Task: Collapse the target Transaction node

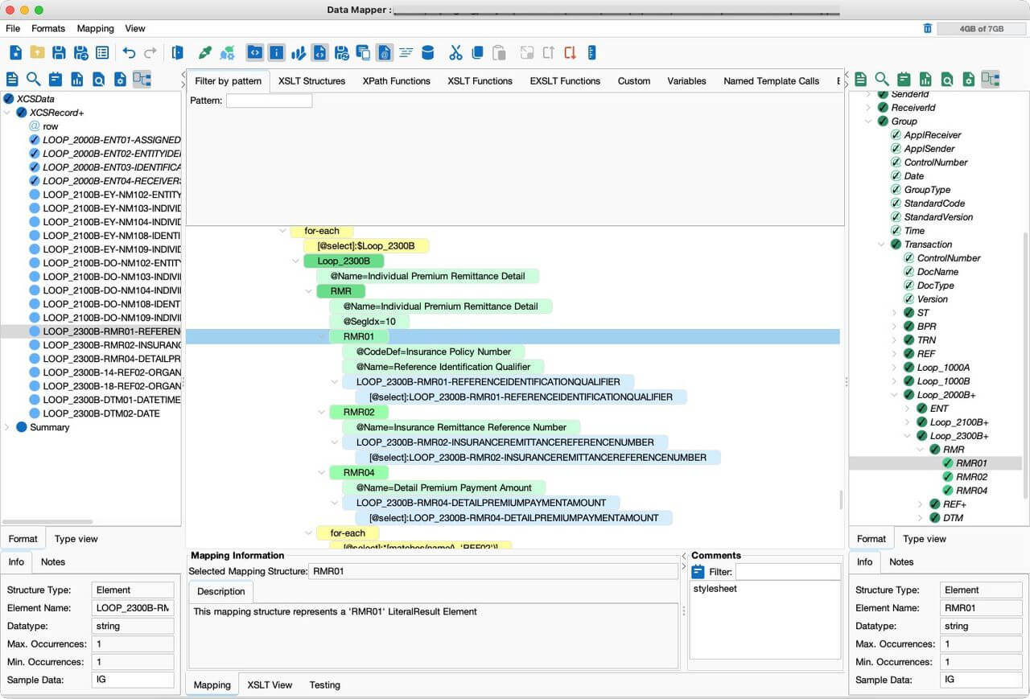Action: click(881, 245)
